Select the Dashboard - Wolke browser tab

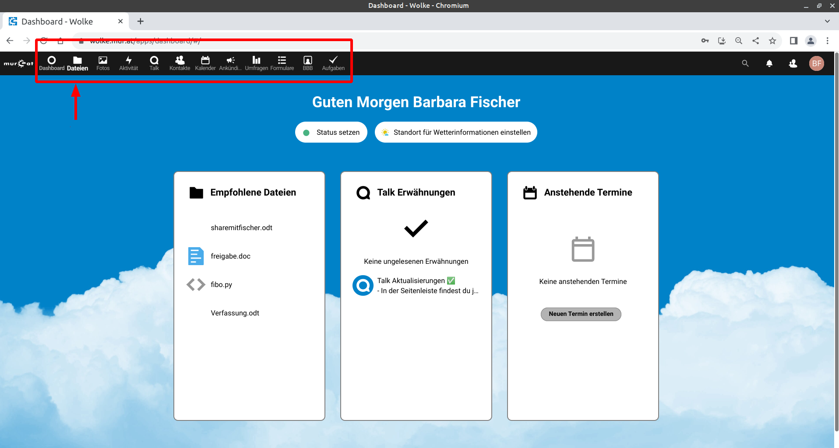click(x=57, y=21)
